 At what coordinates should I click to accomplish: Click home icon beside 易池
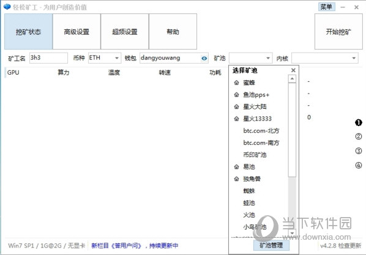click(236, 166)
